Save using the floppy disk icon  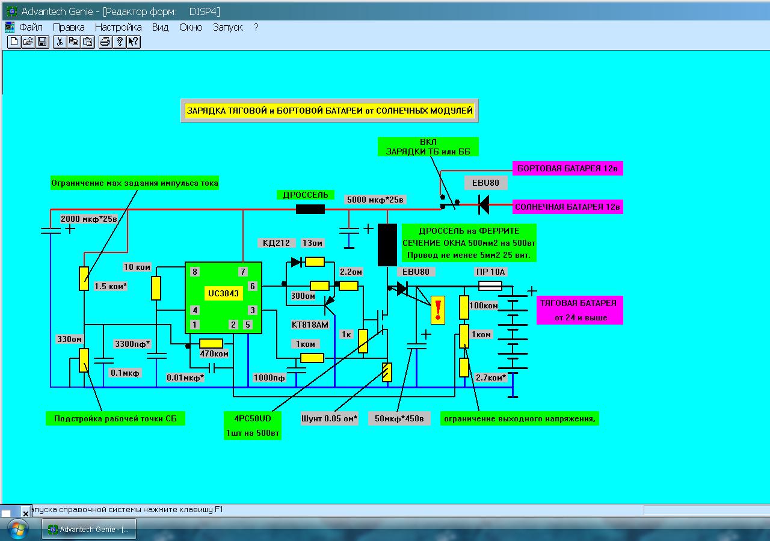coord(42,41)
